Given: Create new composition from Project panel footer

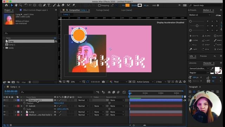Looking at the screenshot, I should tap(13, 82).
